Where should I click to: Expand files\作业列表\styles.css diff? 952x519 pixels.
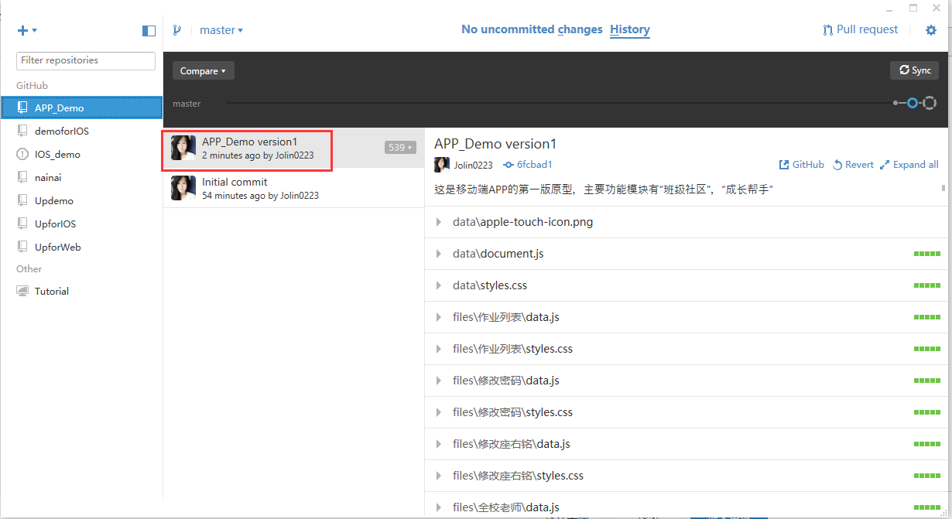pos(439,349)
